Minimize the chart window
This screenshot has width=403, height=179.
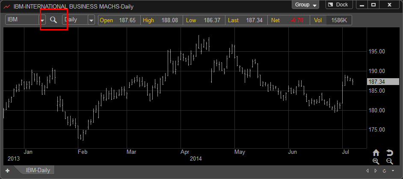[x=362, y=5]
